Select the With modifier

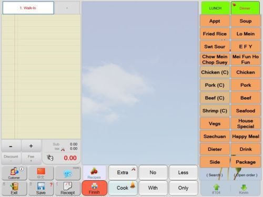coord(153,188)
